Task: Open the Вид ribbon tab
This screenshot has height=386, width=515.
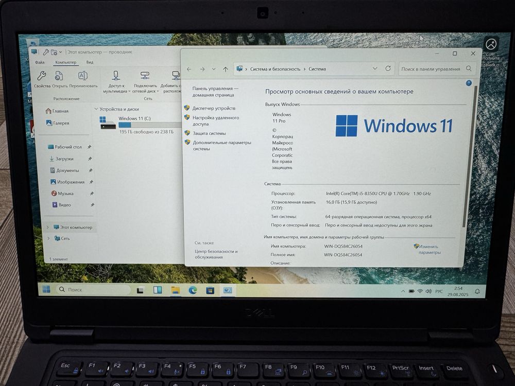Action: click(x=90, y=62)
